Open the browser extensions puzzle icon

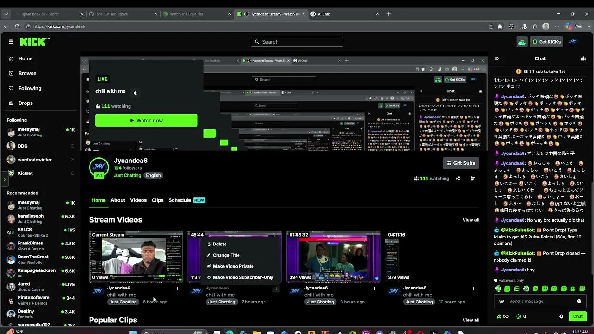pos(511,26)
